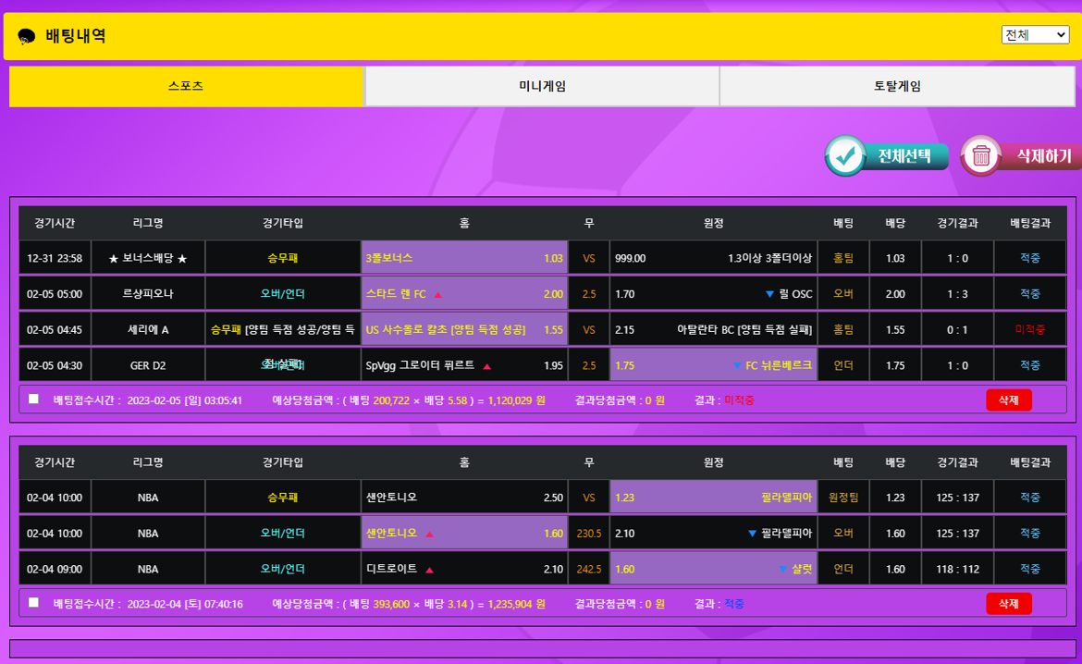Image resolution: width=1082 pixels, height=664 pixels.
Task: Click the 3폴보너스 home odds cell
Action: 464,258
